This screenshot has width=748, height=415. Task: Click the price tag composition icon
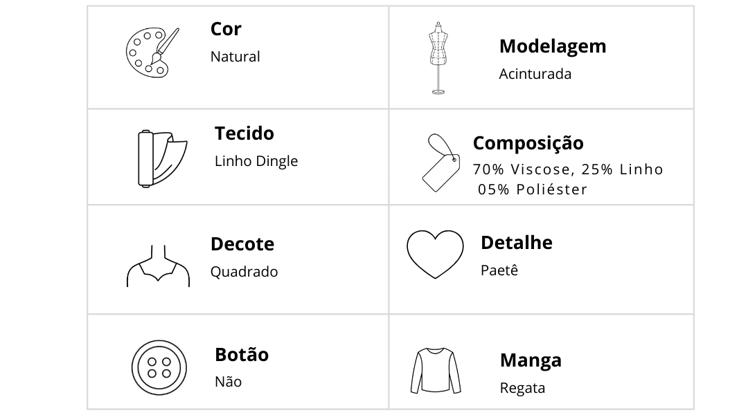441,163
